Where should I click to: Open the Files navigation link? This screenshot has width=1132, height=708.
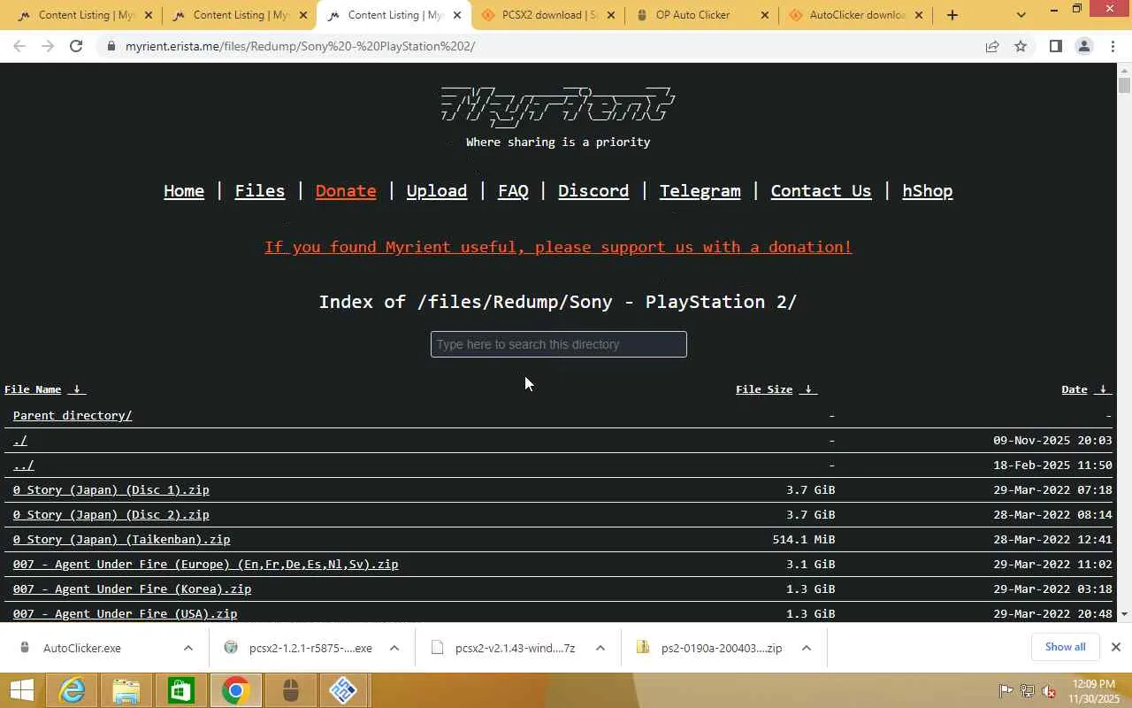(x=260, y=191)
